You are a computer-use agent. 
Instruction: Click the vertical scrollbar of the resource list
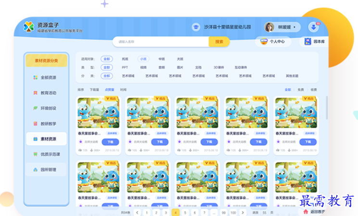(327, 108)
